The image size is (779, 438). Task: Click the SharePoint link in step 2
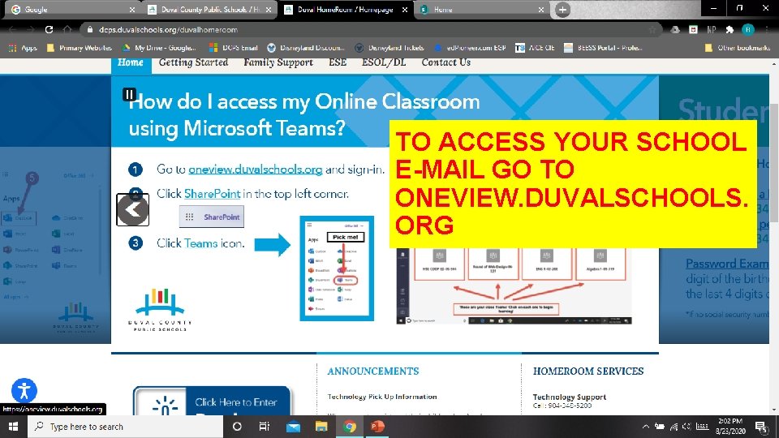coord(212,194)
